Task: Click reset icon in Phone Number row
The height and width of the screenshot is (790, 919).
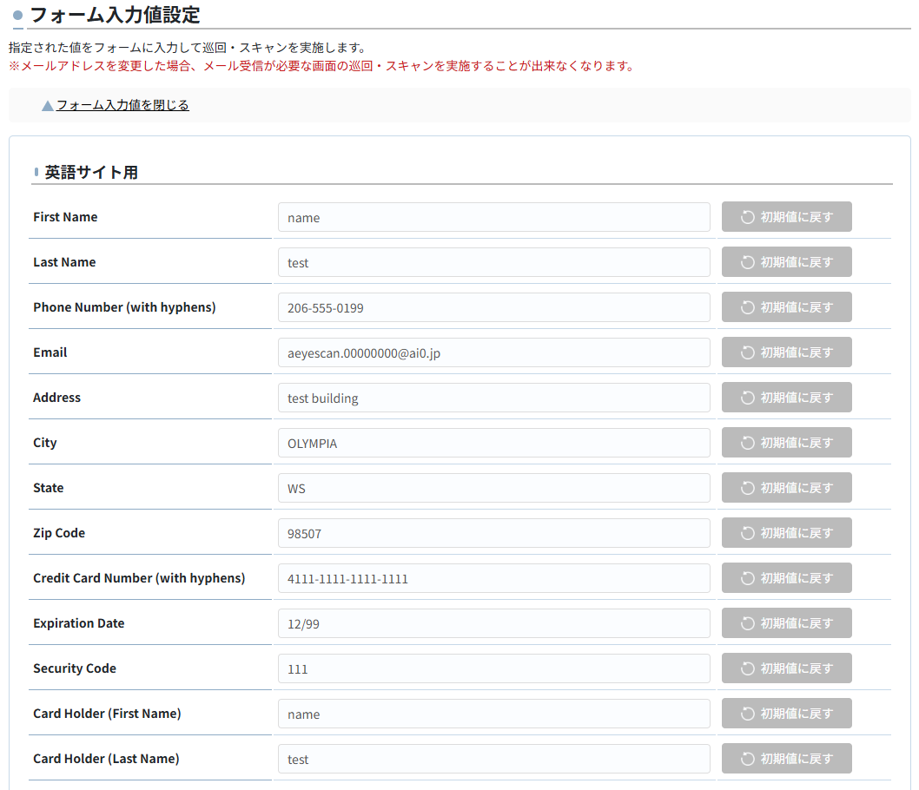Action: [747, 307]
